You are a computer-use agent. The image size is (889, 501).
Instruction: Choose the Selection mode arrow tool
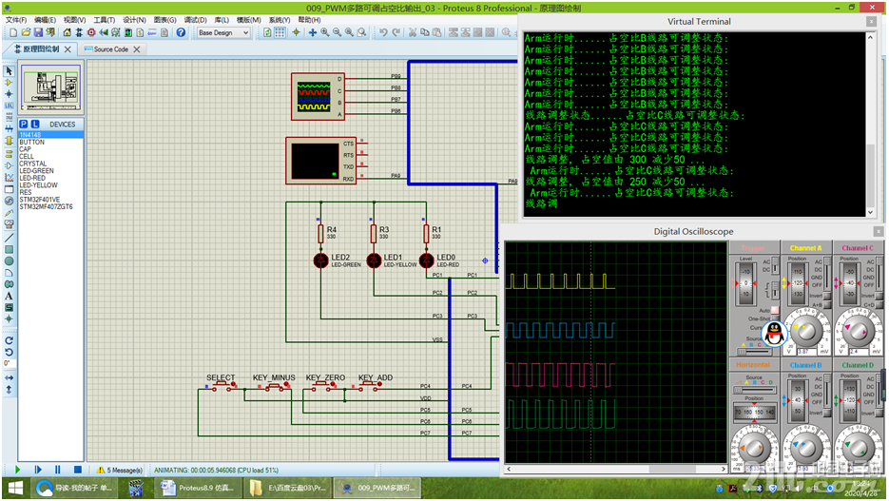(x=10, y=71)
